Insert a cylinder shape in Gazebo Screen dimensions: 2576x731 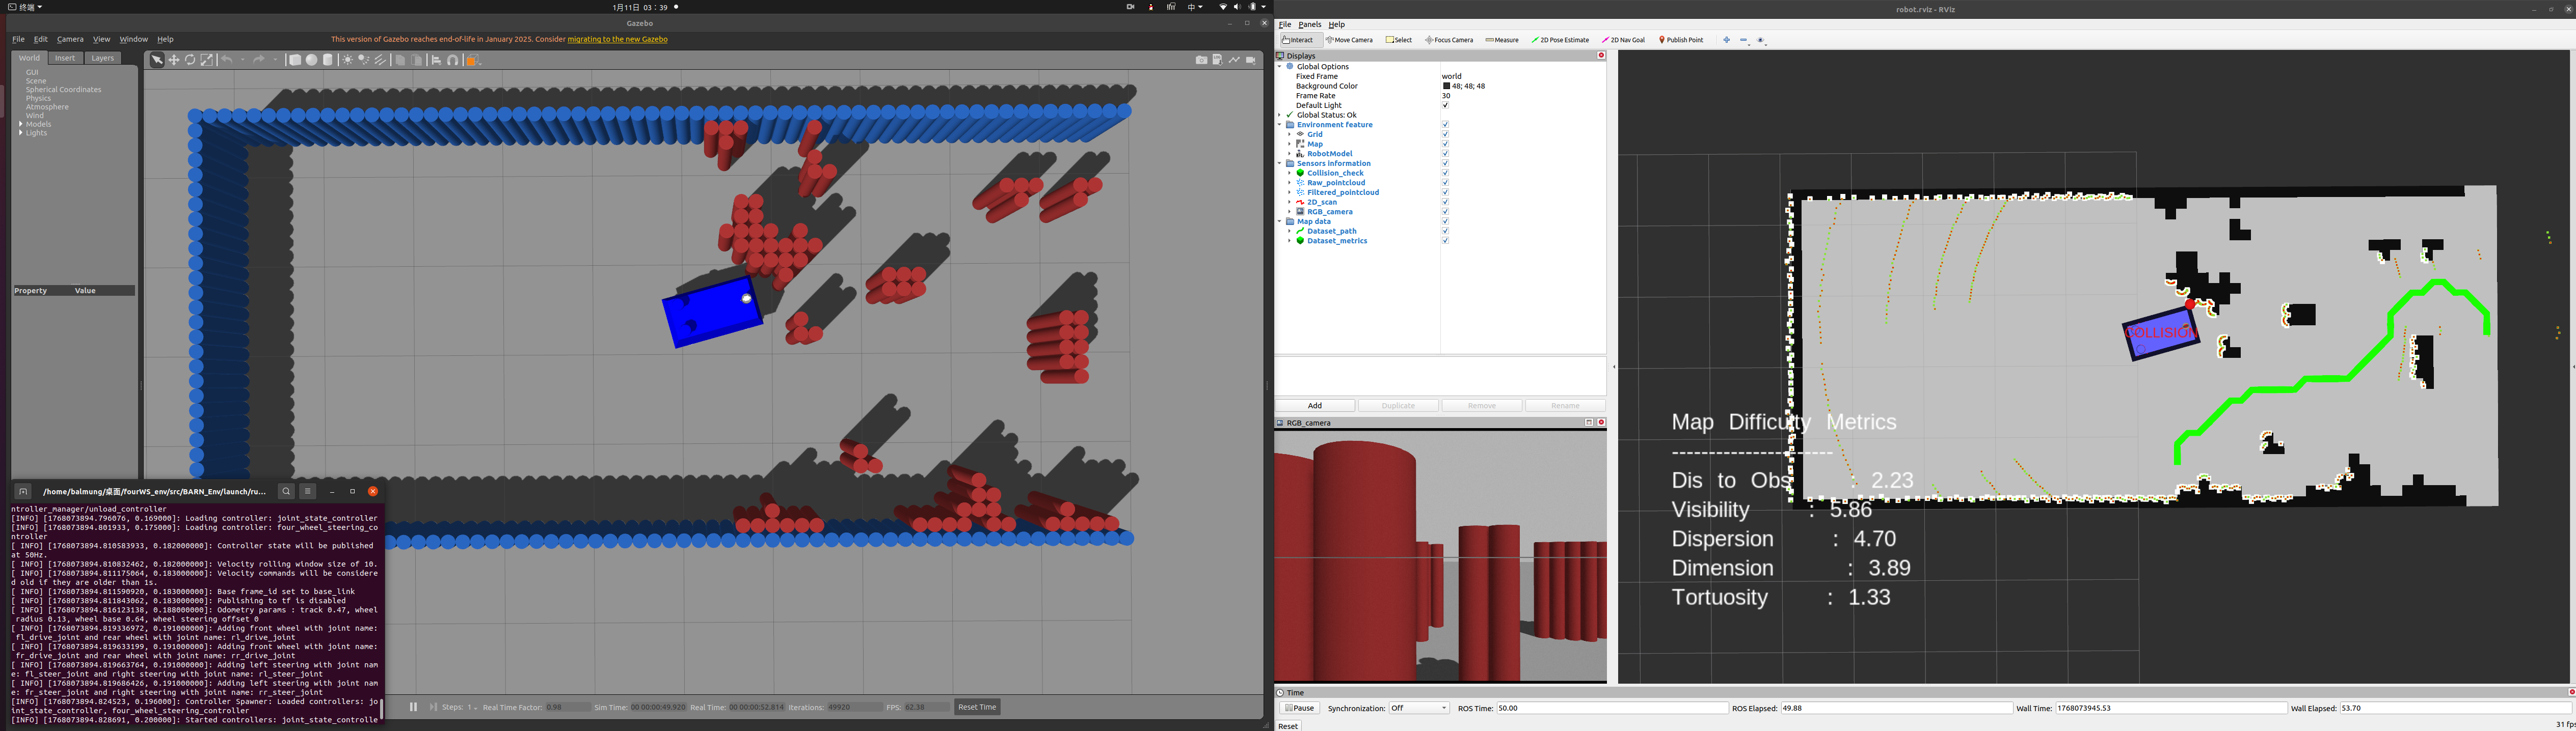[328, 60]
